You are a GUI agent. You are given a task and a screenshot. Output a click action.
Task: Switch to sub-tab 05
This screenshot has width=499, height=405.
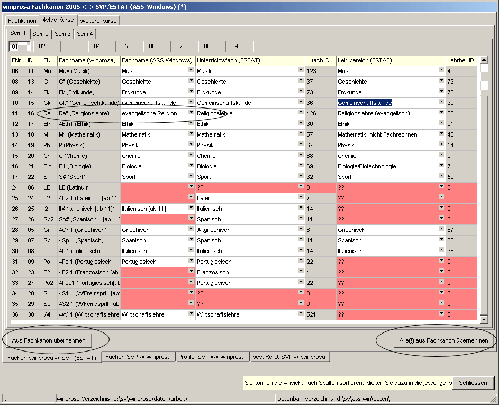pyautogui.click(x=125, y=47)
